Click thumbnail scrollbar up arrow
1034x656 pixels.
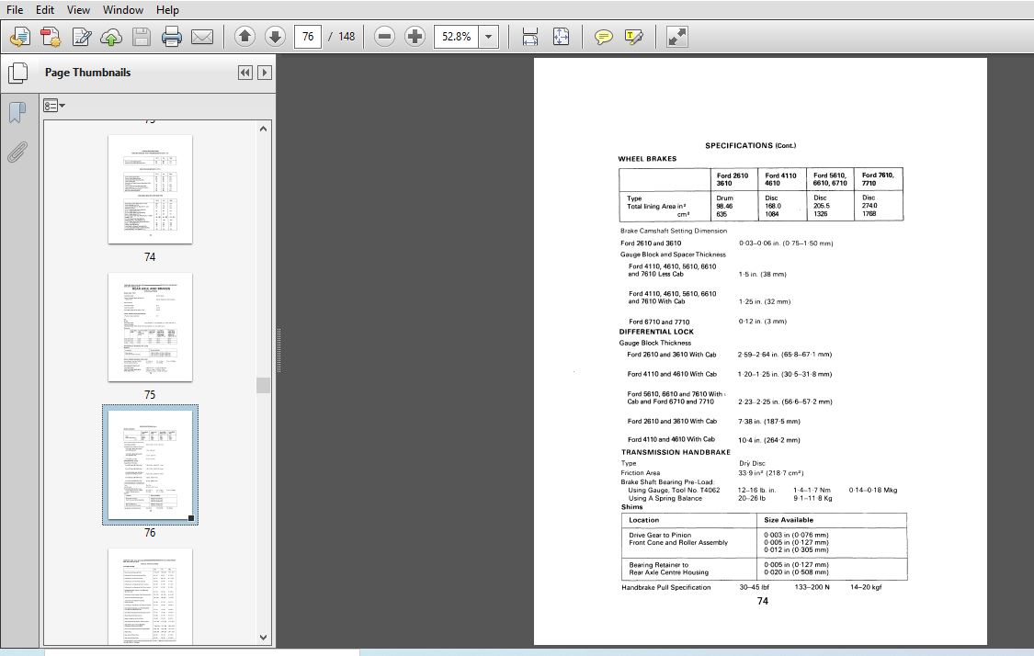tap(263, 130)
